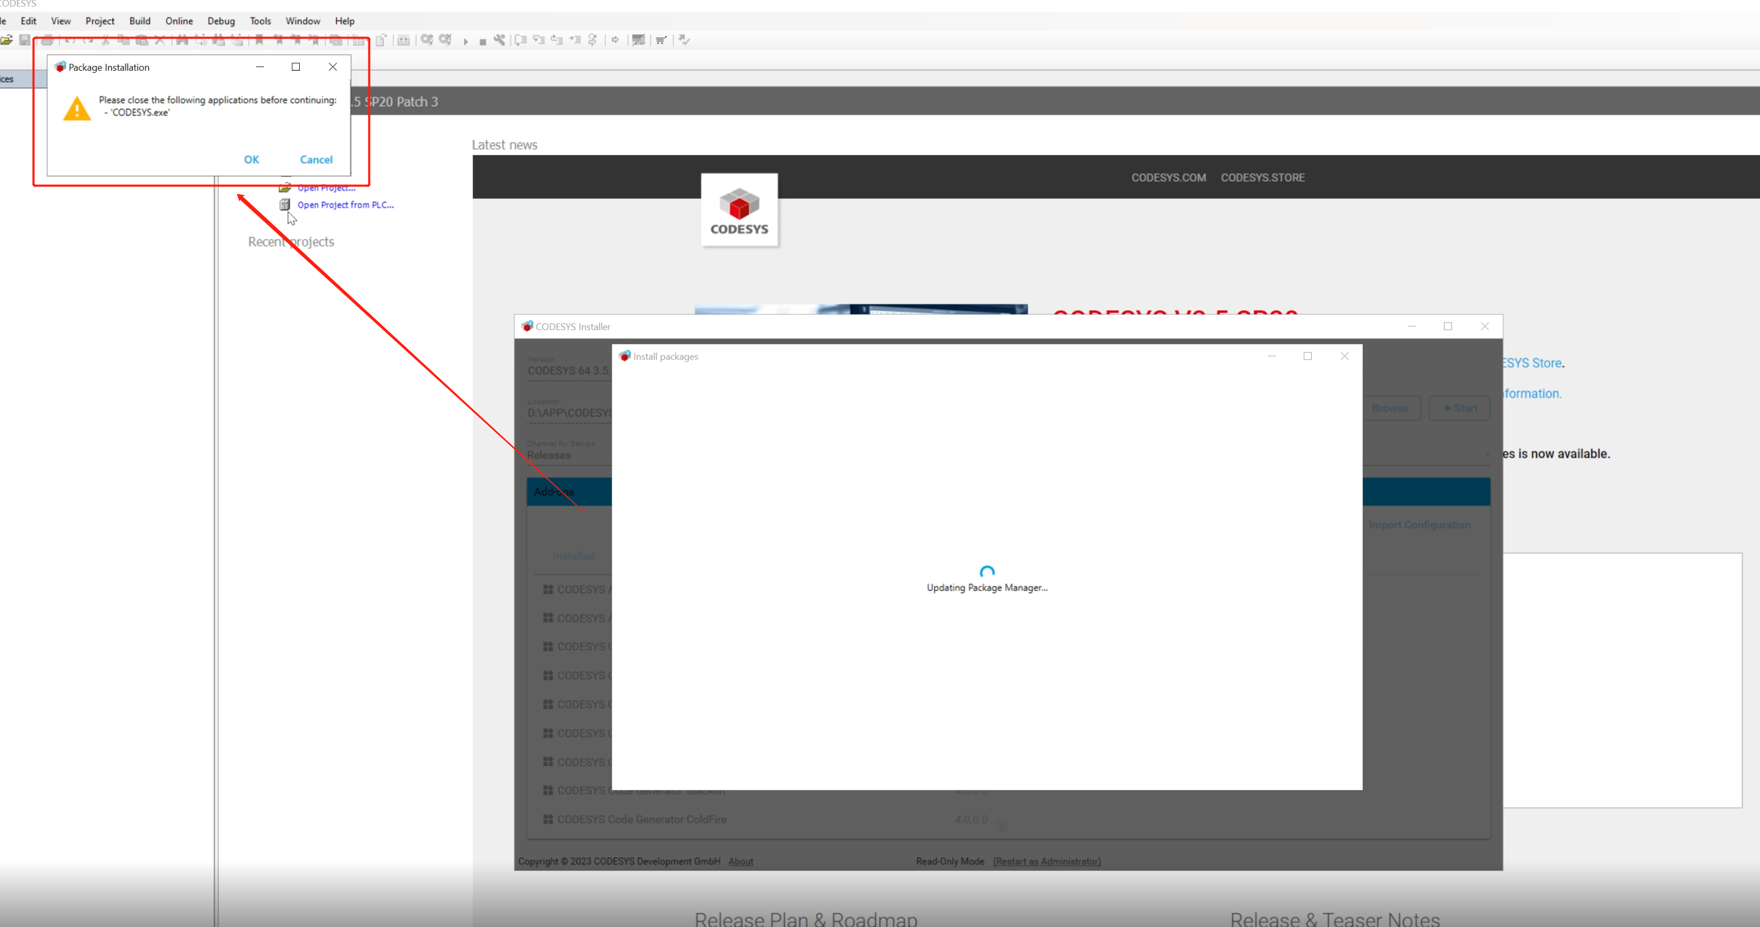
Task: Open the CODESYS.COM link
Action: [1169, 177]
